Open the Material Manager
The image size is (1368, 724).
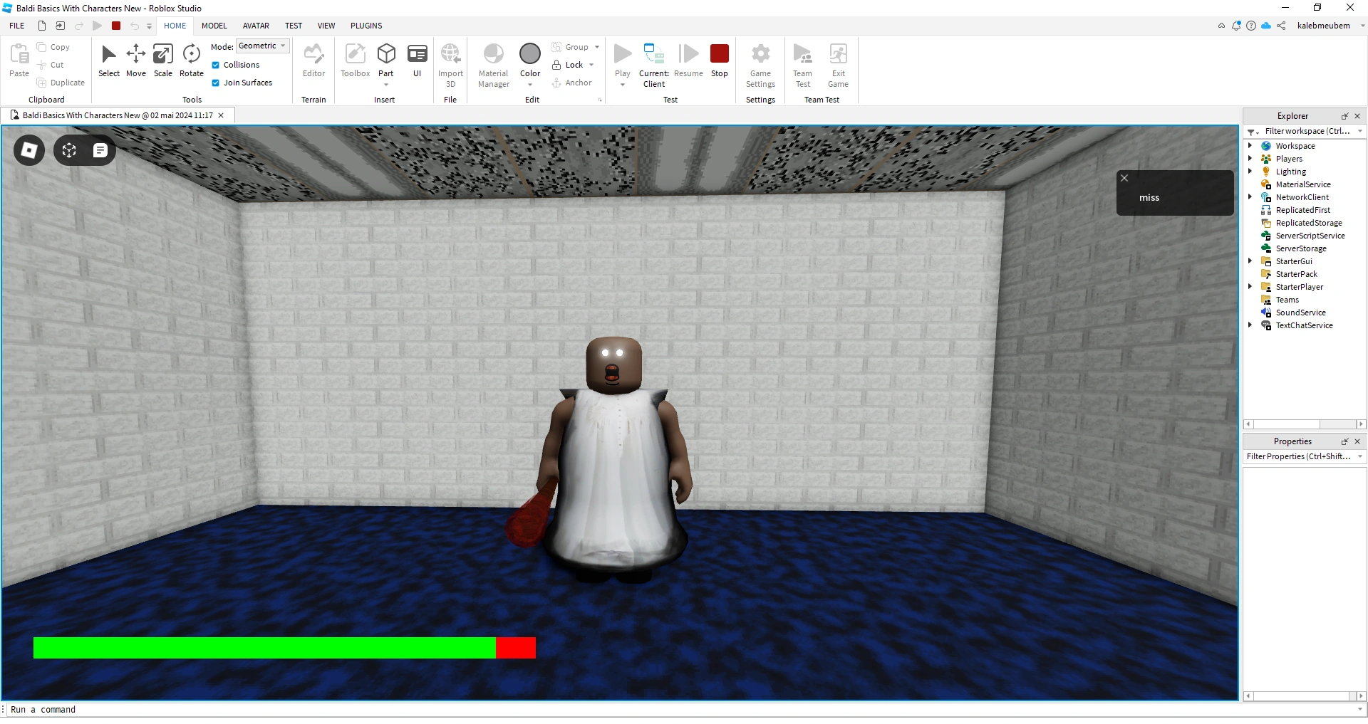tap(494, 65)
